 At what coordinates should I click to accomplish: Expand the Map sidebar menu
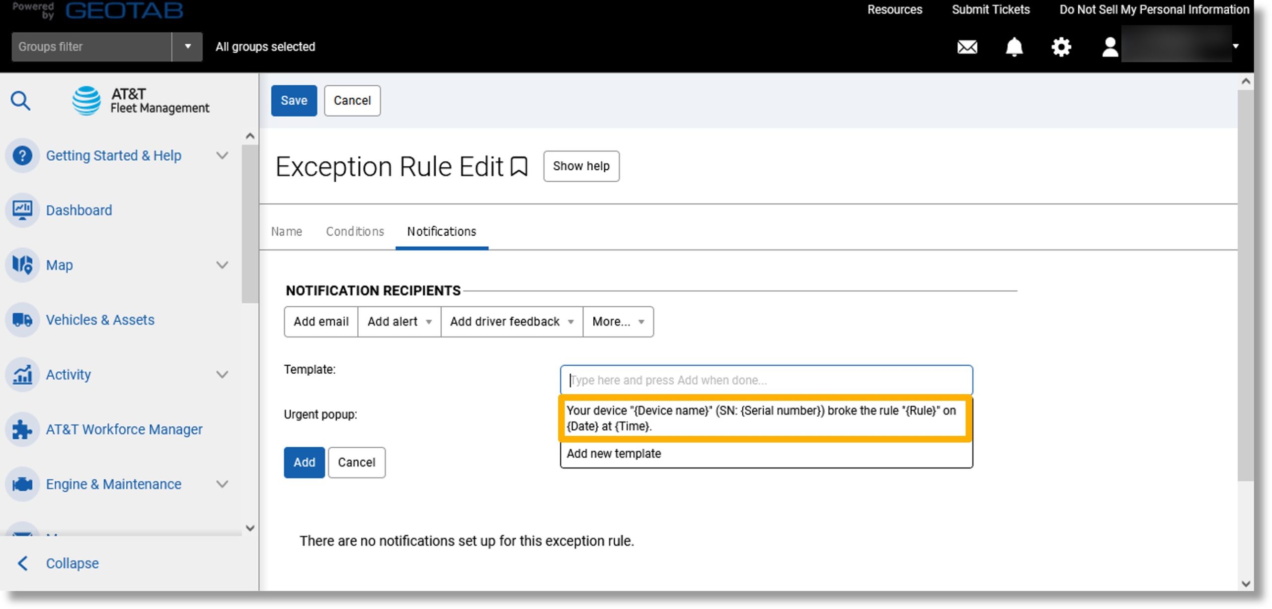click(x=224, y=265)
